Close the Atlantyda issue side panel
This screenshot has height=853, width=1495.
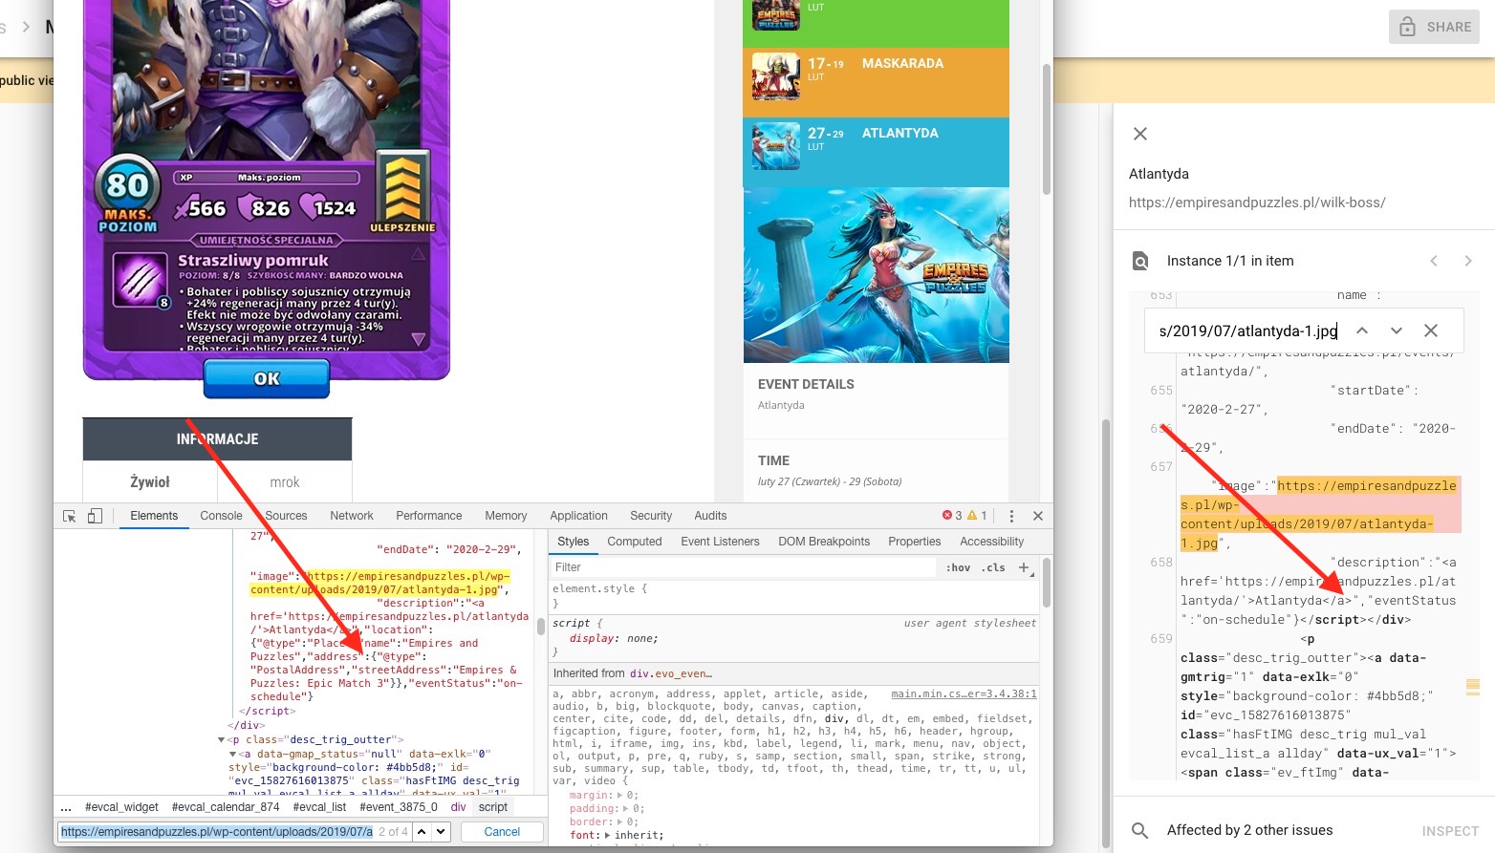[x=1139, y=134]
